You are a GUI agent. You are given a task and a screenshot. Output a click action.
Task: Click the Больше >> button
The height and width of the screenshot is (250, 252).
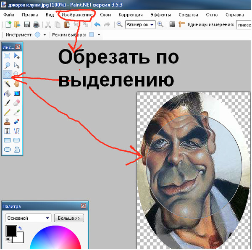(x=69, y=218)
